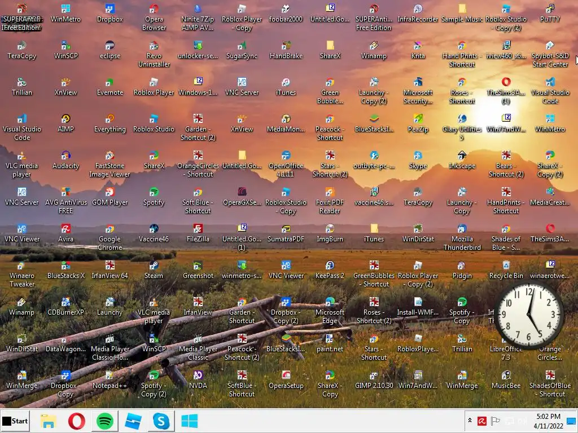Click the BlueStacks X desktop icon
This screenshot has width=578, height=433.
pos(65,270)
